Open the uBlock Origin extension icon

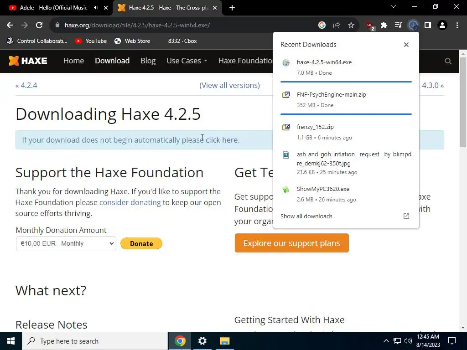pos(370,26)
